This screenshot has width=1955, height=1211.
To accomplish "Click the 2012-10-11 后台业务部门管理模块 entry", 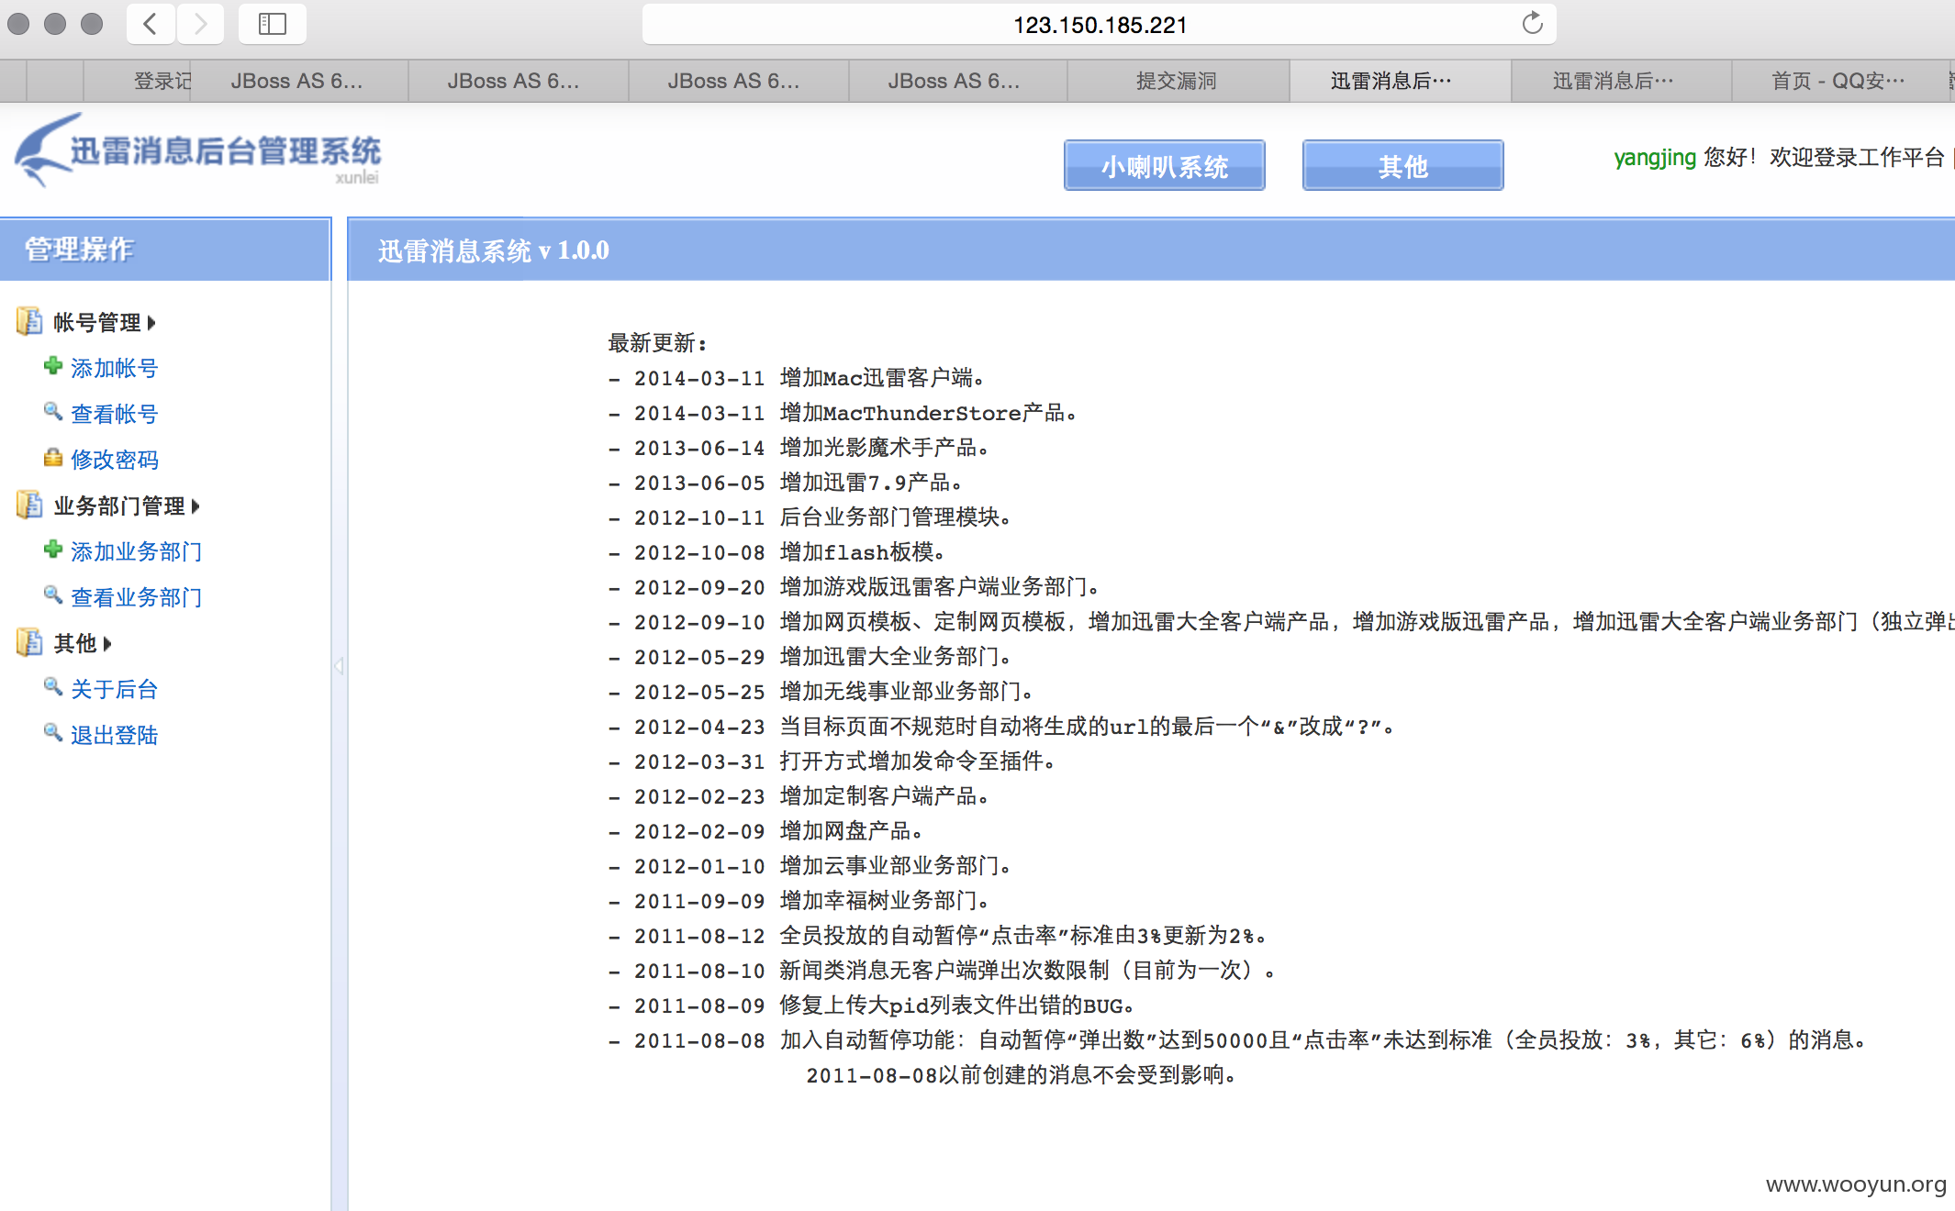I will click(x=810, y=517).
